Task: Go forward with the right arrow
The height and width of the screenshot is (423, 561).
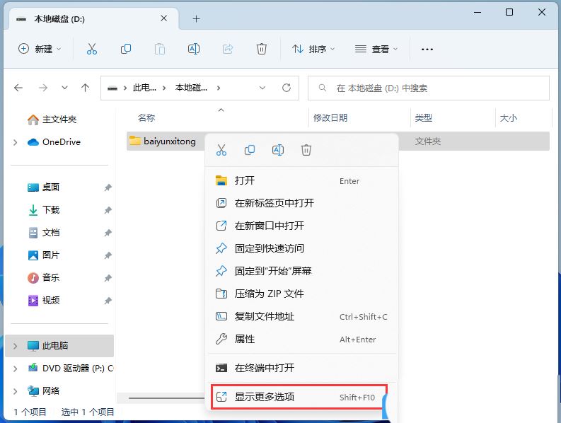Action: (x=43, y=88)
